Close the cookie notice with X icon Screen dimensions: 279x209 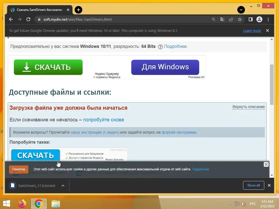pos(266,164)
